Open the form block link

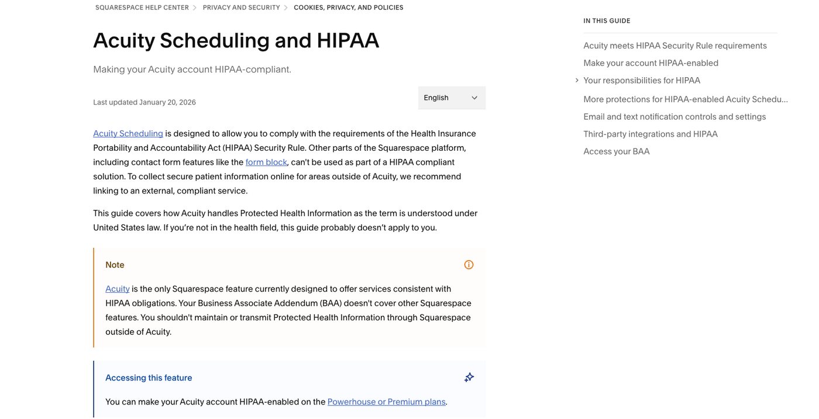[x=266, y=162]
